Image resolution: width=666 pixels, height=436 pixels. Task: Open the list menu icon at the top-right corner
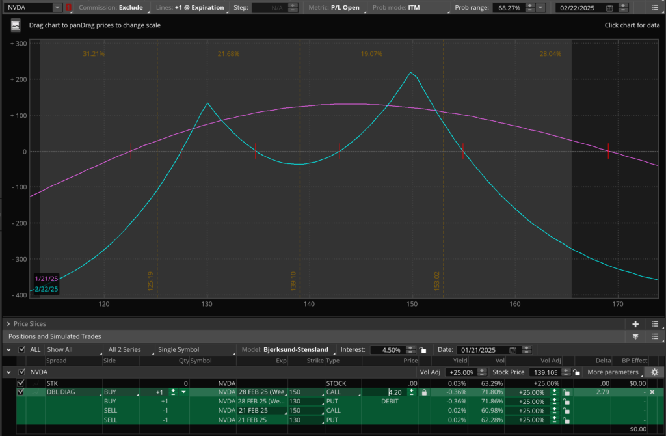tap(655, 8)
